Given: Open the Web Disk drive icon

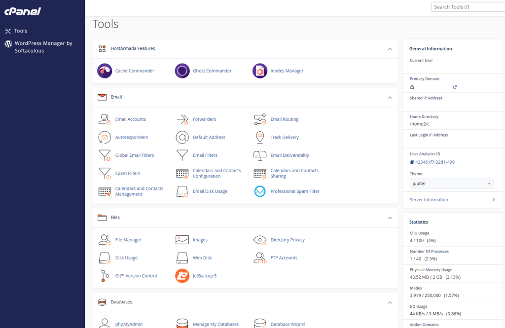Looking at the screenshot, I should pyautogui.click(x=182, y=258).
